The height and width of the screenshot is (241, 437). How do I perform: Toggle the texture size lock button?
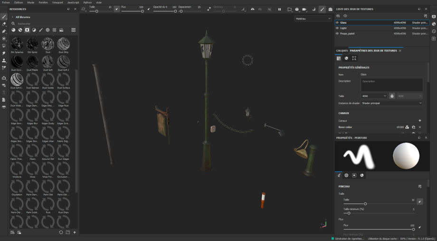392,96
